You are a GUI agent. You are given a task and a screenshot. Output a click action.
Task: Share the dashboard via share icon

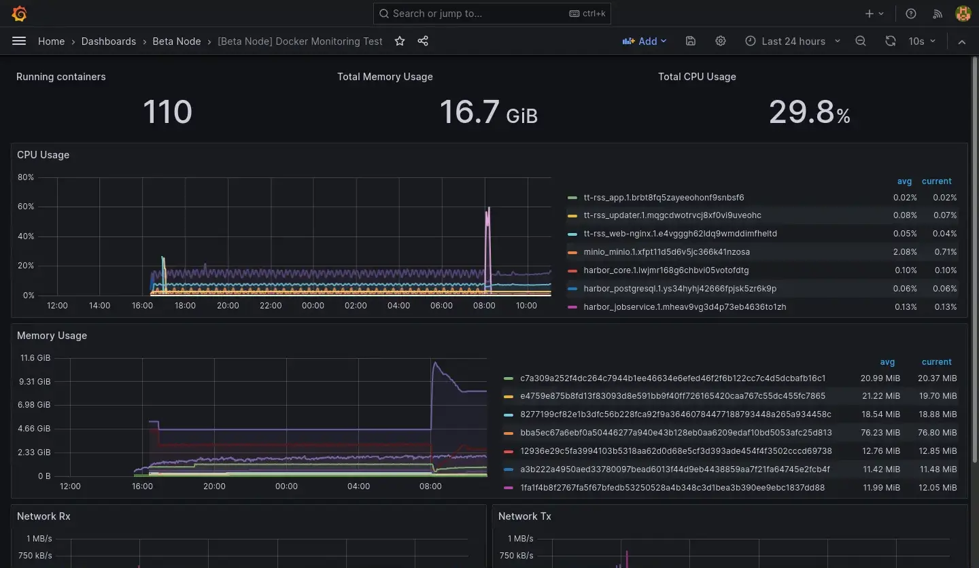423,41
